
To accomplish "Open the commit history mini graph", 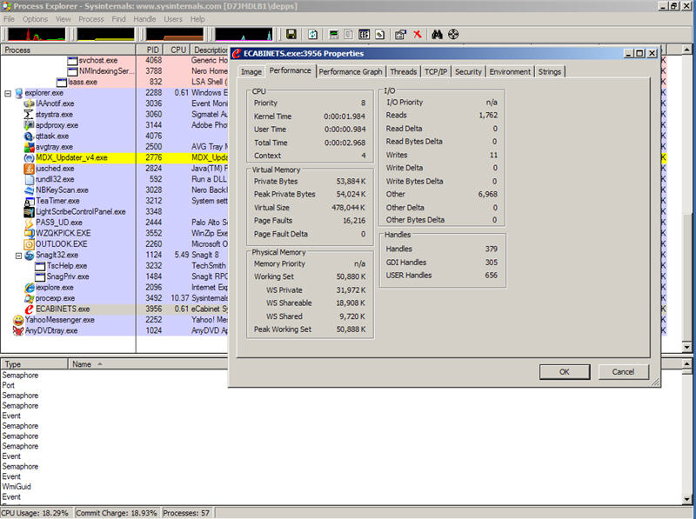I will pyautogui.click(x=105, y=34).
